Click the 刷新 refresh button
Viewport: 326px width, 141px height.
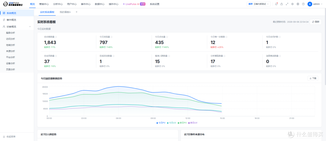pos(316,22)
